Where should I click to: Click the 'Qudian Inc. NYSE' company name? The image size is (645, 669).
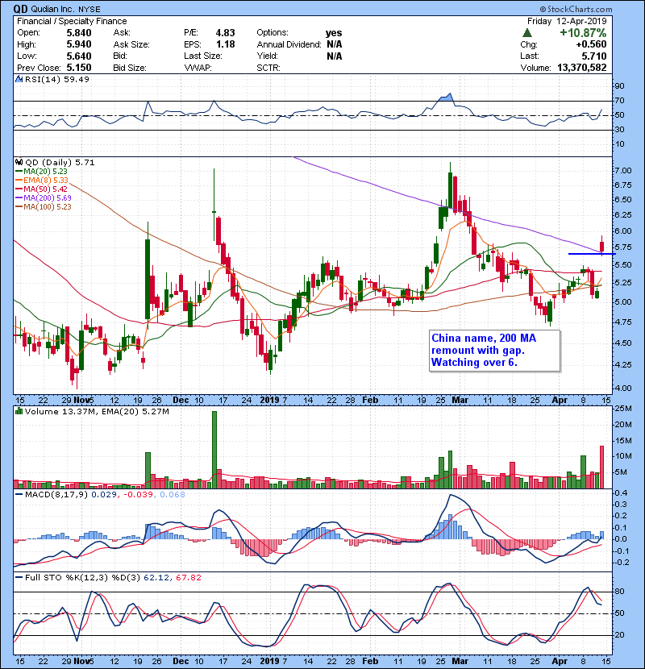[66, 9]
